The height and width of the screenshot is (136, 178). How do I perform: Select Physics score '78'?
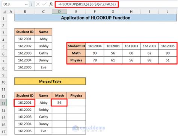pos(95,60)
